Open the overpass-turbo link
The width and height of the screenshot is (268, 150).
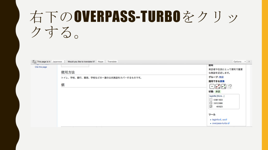coord(220,123)
